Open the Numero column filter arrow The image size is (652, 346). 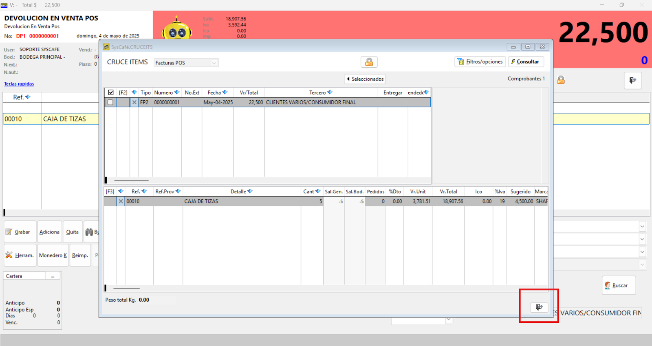point(177,93)
